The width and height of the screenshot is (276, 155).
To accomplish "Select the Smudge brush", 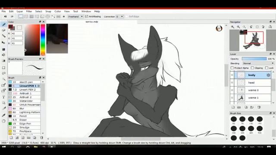I will coord(25,127).
